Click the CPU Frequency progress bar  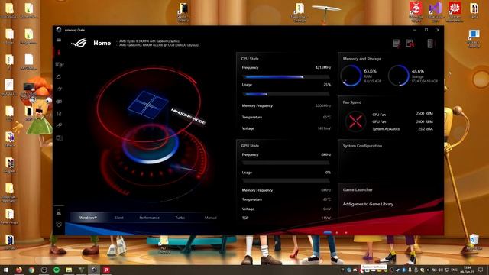[x=286, y=76]
